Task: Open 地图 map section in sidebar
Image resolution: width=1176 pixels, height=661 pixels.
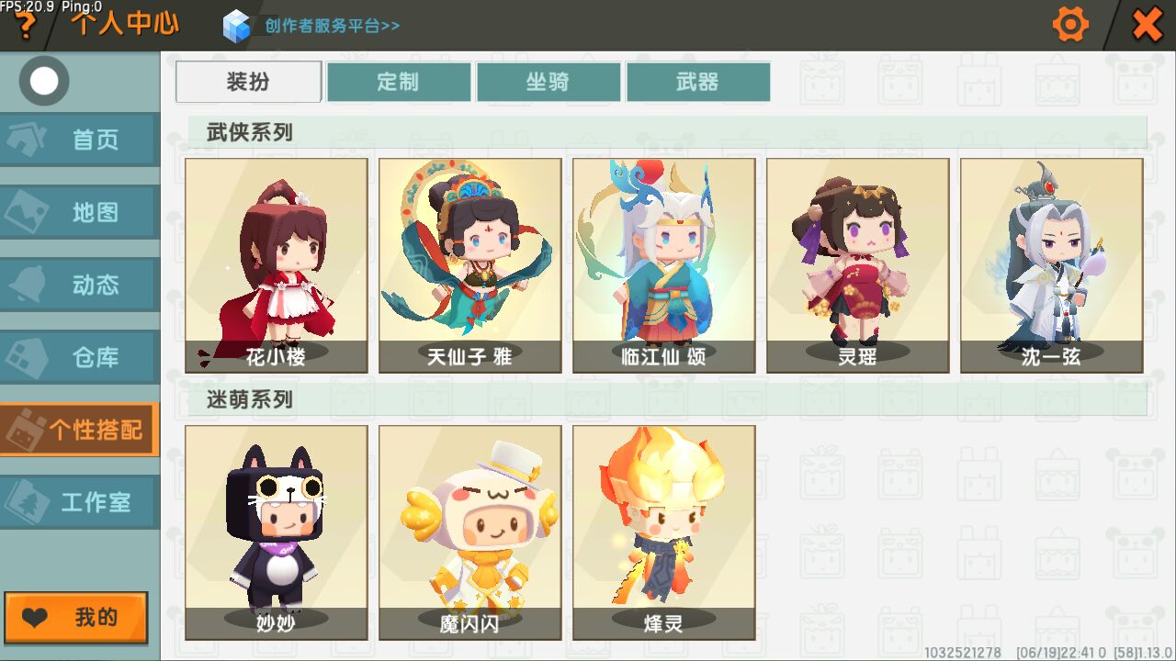Action: (x=79, y=212)
